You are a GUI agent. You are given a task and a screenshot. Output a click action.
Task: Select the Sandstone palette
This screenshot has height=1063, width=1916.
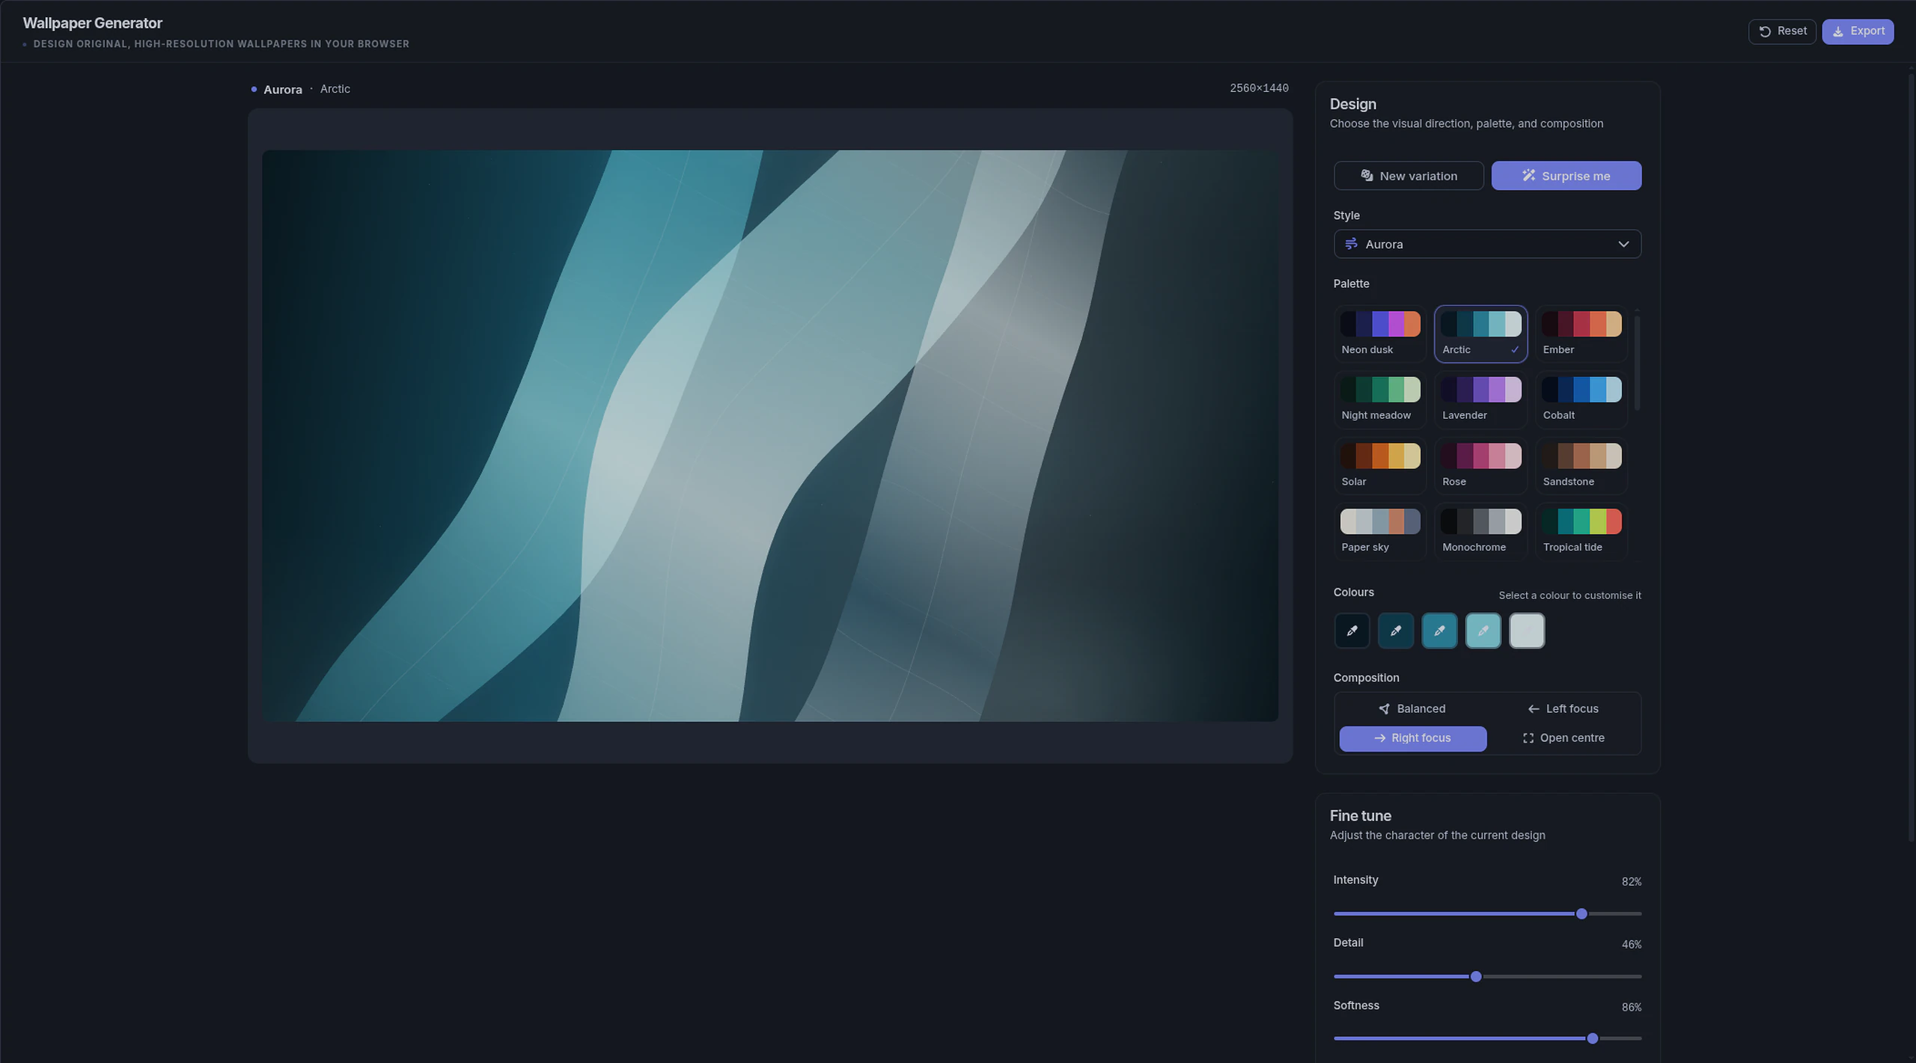click(x=1581, y=465)
